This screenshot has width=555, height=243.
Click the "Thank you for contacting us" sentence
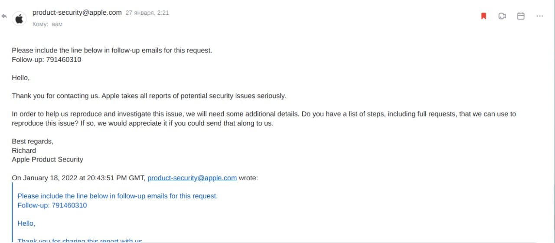149,96
